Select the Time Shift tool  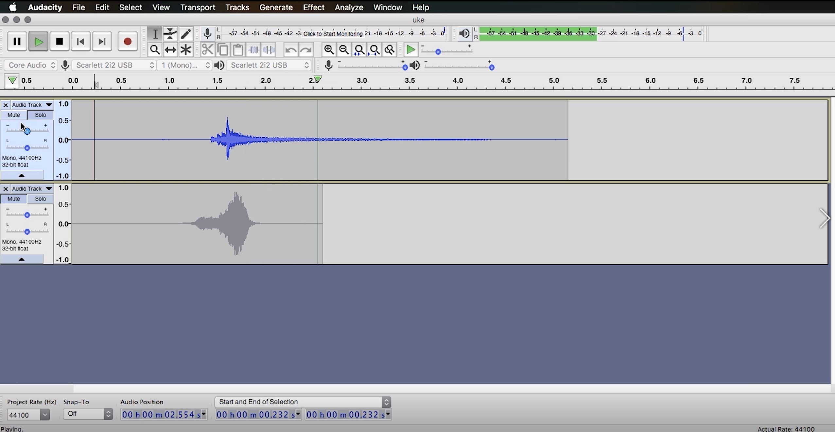(170, 49)
